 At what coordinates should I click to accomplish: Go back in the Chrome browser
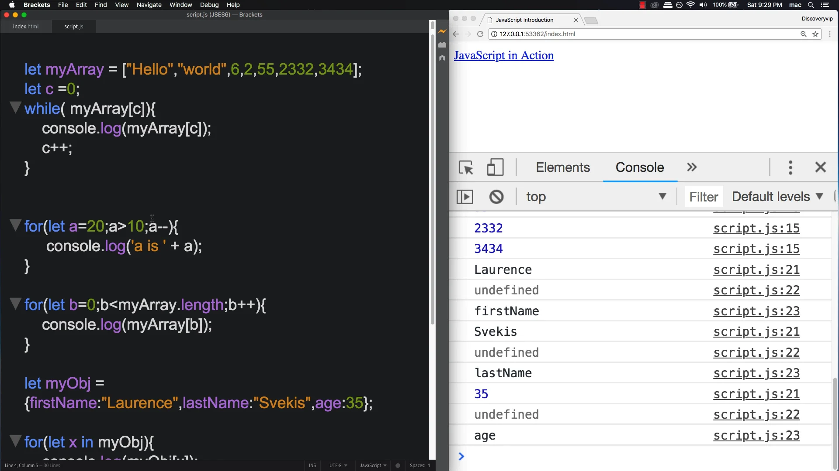pyautogui.click(x=456, y=34)
